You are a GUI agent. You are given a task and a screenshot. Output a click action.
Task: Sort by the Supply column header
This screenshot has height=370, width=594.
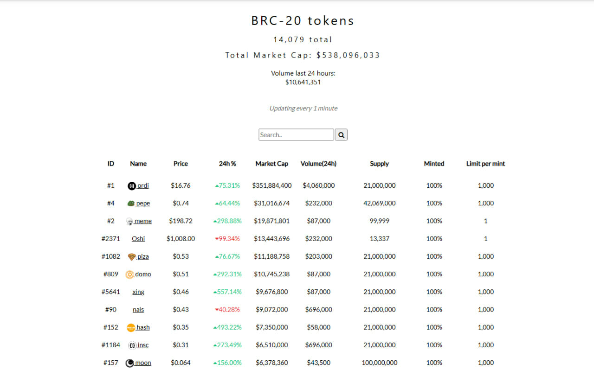[380, 164]
